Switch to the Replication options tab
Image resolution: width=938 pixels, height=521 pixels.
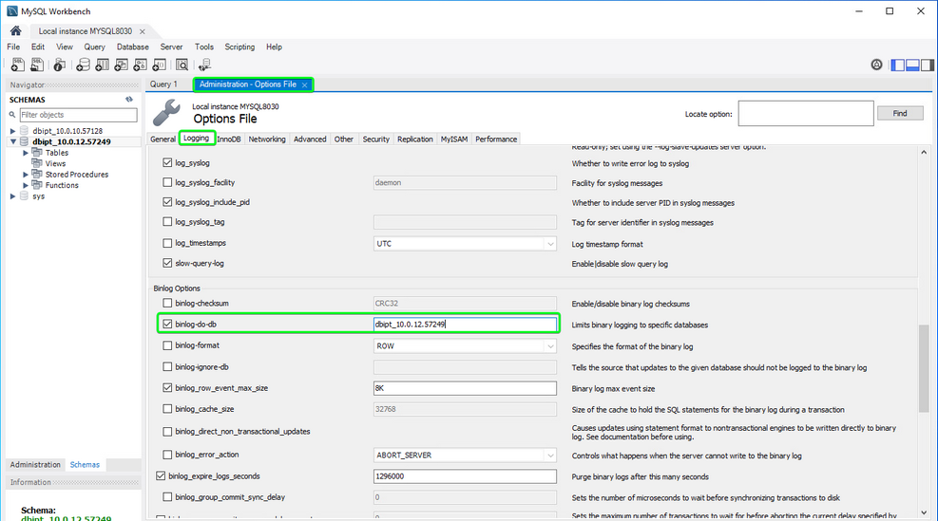click(x=414, y=140)
